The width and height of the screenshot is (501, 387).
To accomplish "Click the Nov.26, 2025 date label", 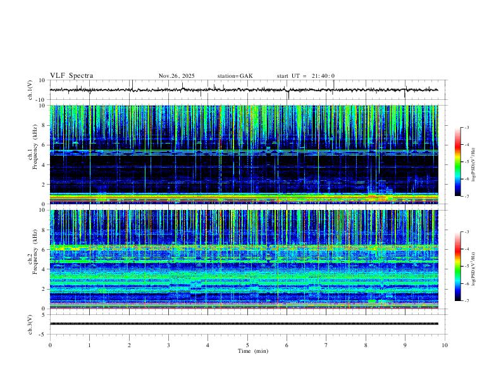I will click(x=176, y=76).
